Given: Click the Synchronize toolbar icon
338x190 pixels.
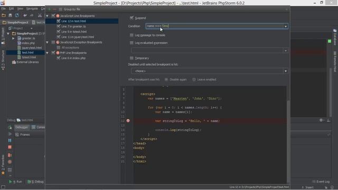Looking at the screenshot, I should point(17,15).
